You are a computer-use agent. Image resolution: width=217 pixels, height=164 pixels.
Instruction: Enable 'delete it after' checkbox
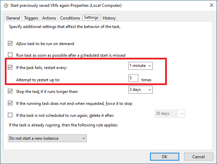pos(10,115)
